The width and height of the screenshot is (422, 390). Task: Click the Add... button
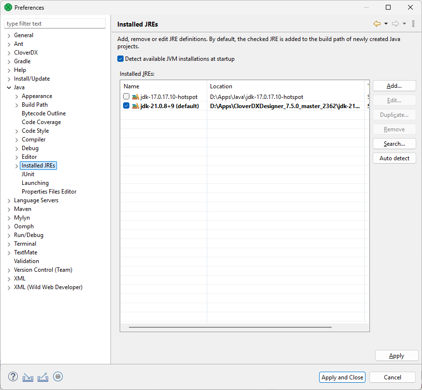394,86
